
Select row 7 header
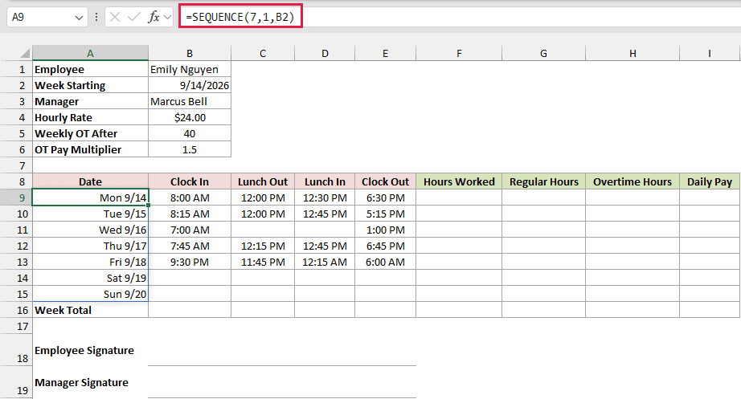(x=16, y=165)
